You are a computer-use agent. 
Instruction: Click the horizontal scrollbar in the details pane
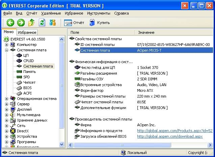click(135, 146)
